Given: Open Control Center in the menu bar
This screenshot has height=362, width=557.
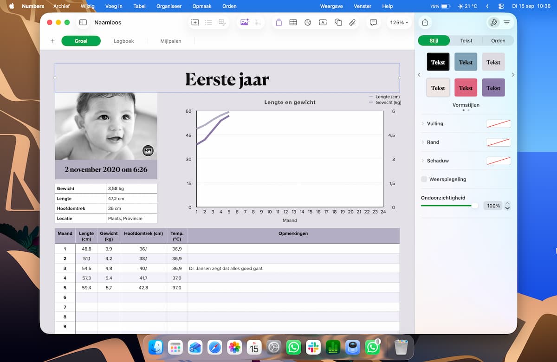Looking at the screenshot, I should click(x=501, y=6).
